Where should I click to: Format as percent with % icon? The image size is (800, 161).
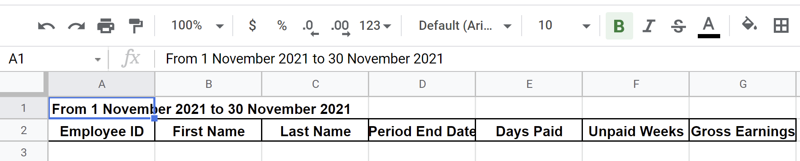pyautogui.click(x=282, y=26)
